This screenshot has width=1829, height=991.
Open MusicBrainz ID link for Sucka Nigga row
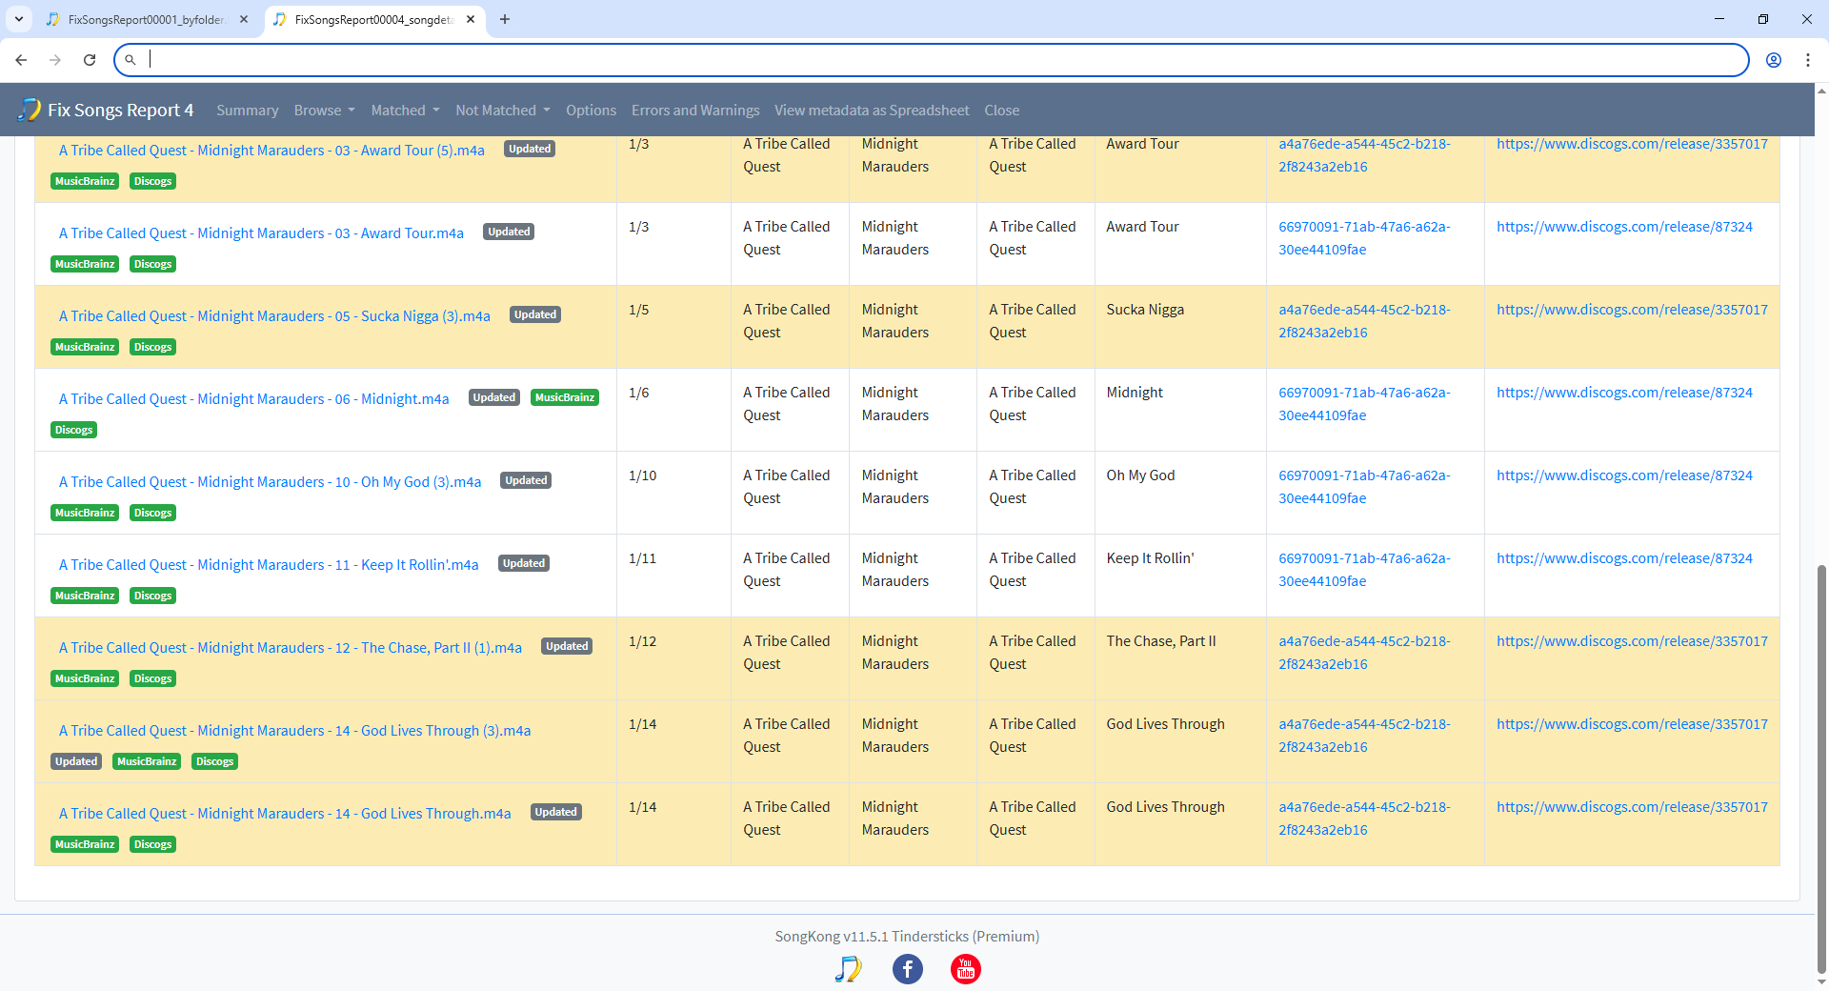(x=1364, y=321)
